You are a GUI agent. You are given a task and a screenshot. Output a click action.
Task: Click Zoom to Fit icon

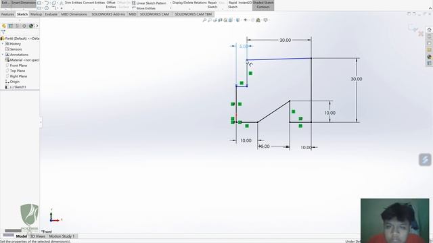point(204,20)
